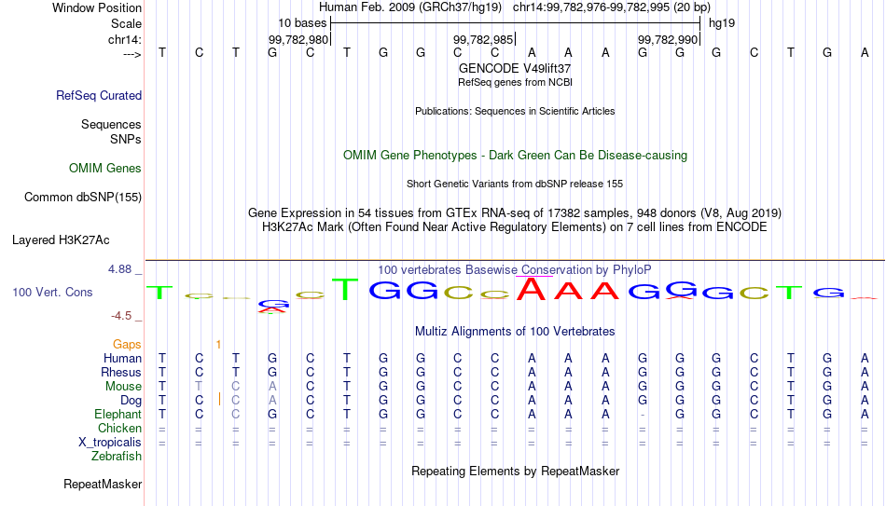Click the GENCODE V49lift37 track title
Image resolution: width=886 pixels, height=506 pixels.
(515, 68)
